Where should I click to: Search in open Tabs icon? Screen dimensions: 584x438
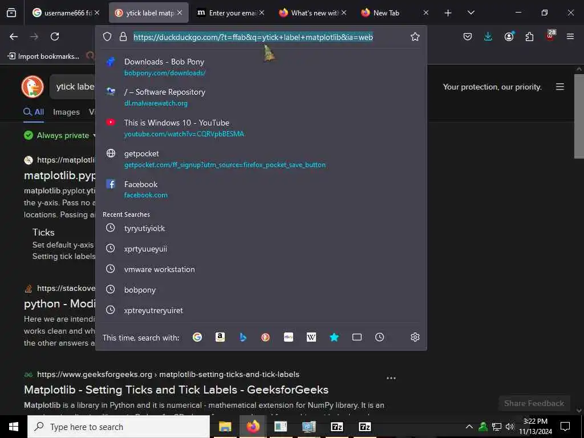click(357, 337)
